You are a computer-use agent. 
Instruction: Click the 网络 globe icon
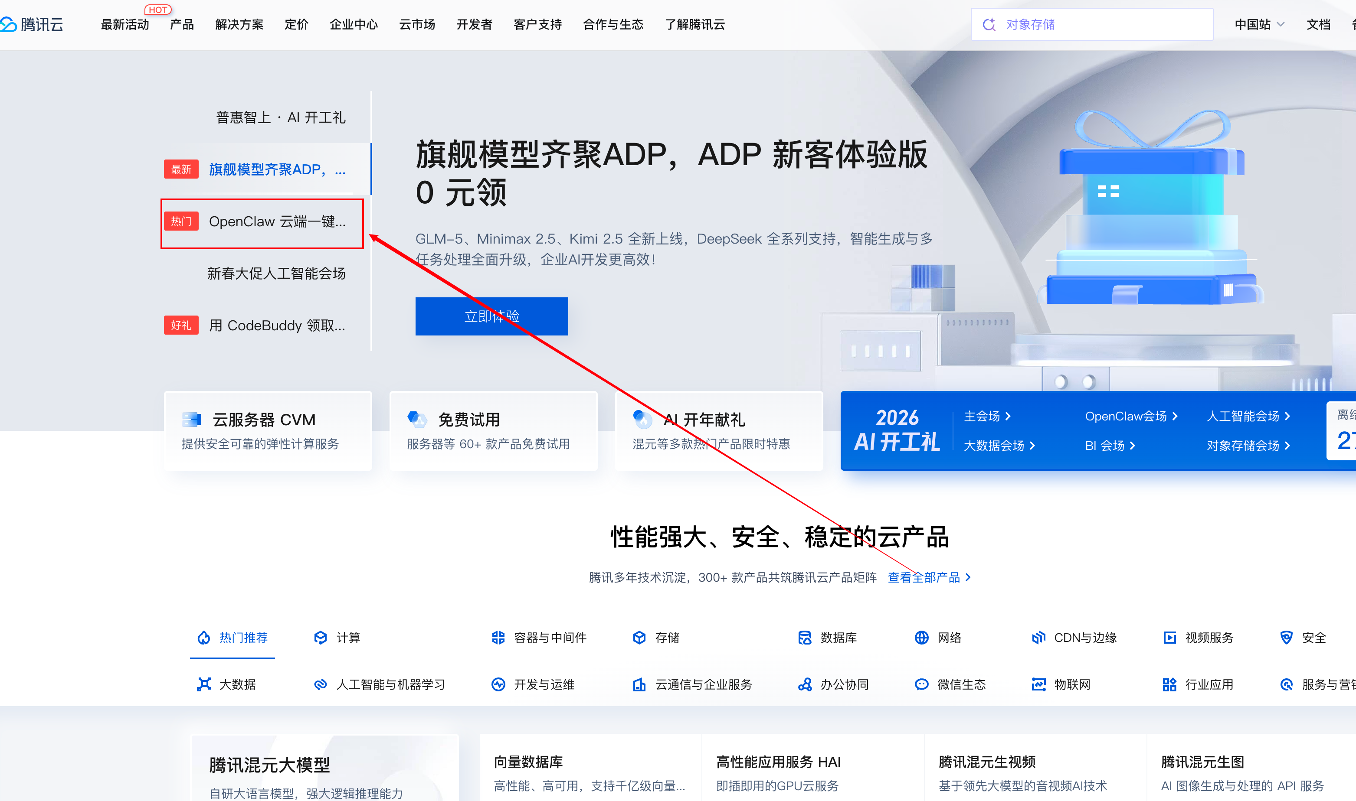(x=921, y=638)
